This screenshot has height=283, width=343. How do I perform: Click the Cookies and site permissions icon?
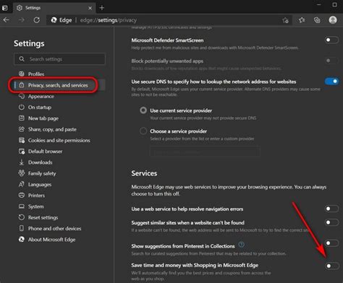coord(22,140)
